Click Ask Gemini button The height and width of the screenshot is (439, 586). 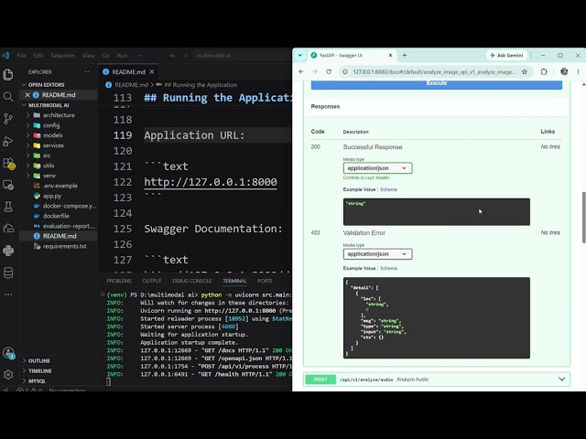tap(506, 55)
